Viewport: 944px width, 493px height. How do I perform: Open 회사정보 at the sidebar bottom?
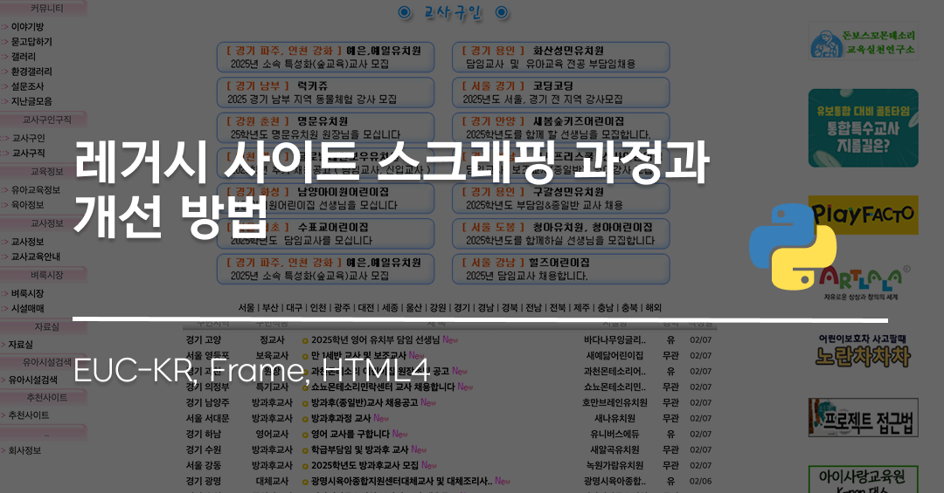[24, 450]
